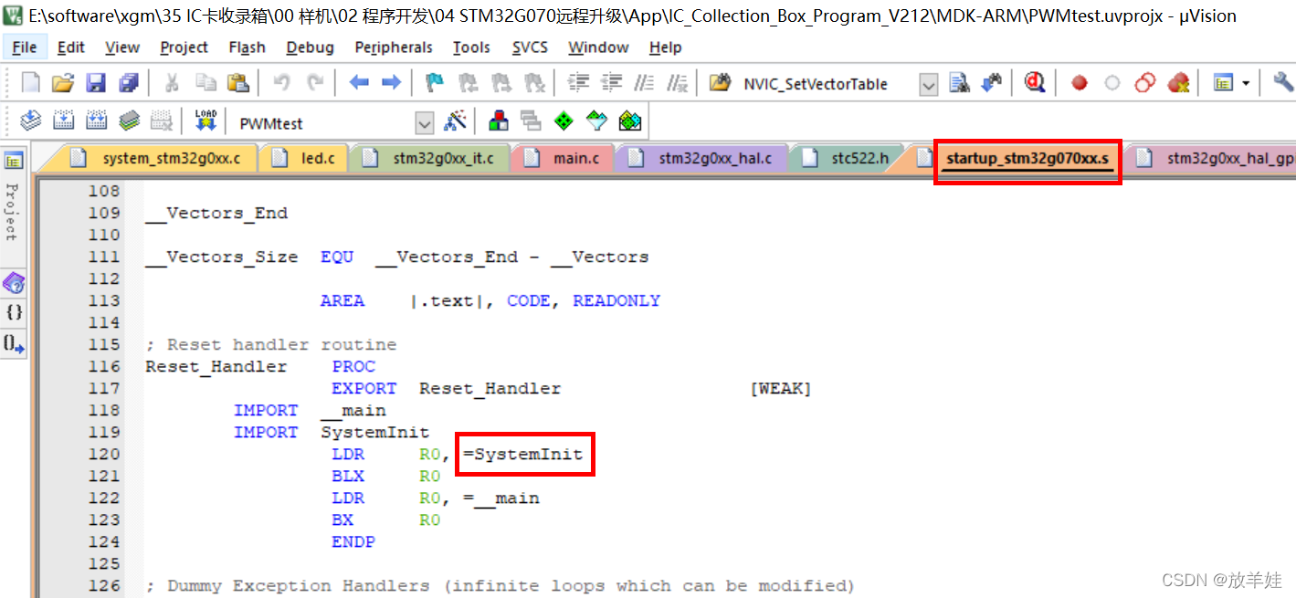Click the Enable/Disable breakpoint hollow circle
This screenshot has width=1296, height=598.
tap(1112, 83)
